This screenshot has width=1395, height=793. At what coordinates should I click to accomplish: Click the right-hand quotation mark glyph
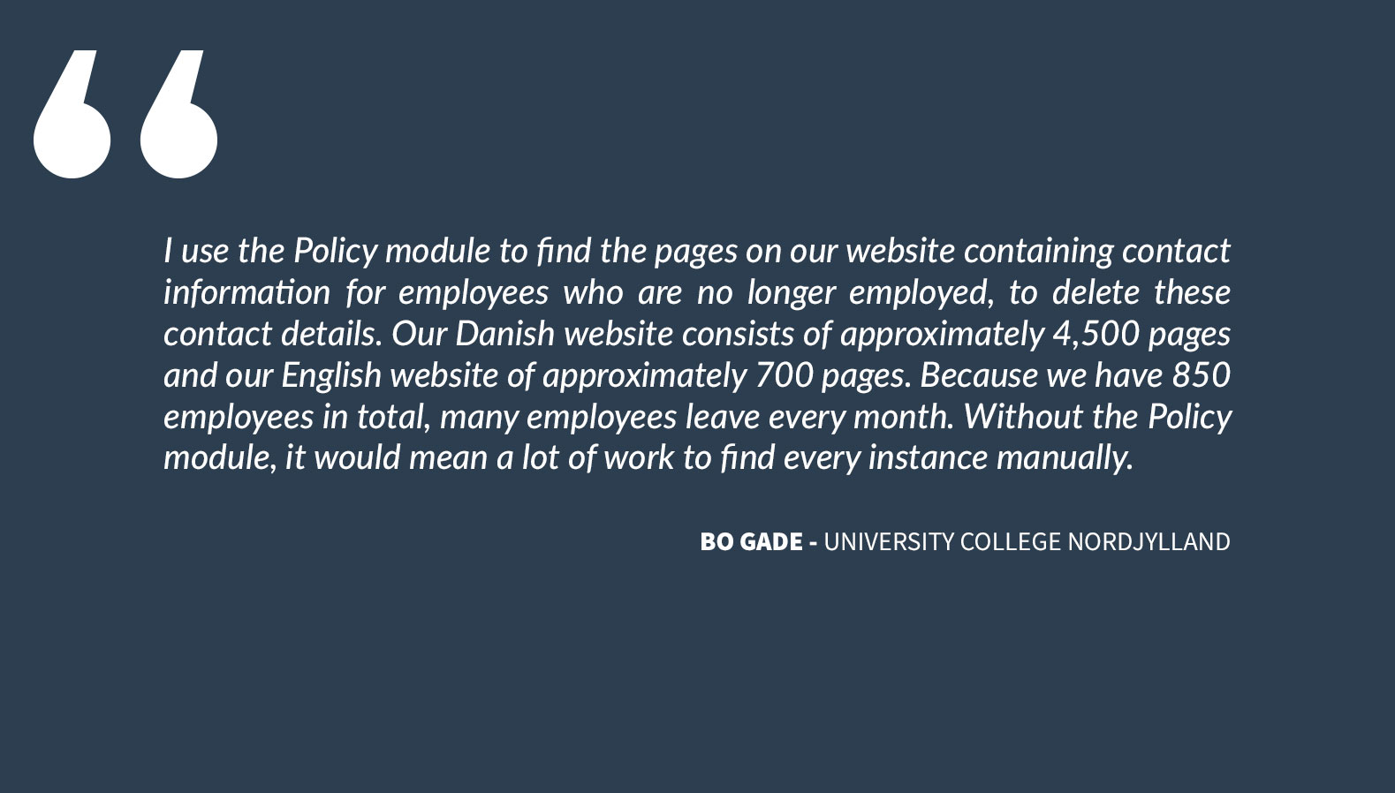(179, 115)
